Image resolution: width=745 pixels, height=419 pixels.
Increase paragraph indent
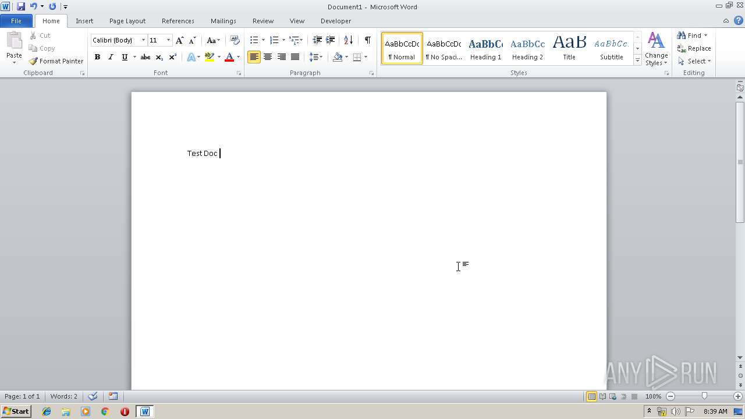tap(330, 40)
